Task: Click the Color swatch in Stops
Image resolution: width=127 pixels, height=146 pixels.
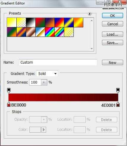Action: pyautogui.click(x=35, y=130)
